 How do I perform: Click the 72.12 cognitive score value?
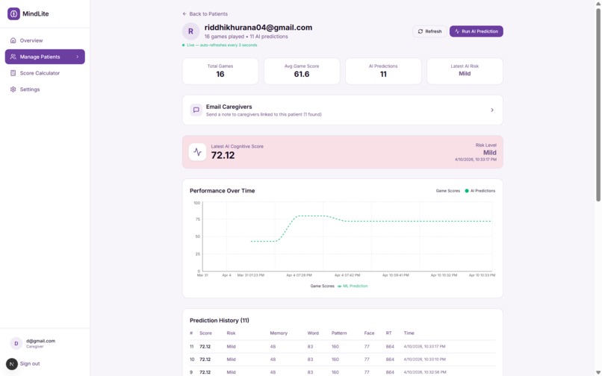pos(223,155)
